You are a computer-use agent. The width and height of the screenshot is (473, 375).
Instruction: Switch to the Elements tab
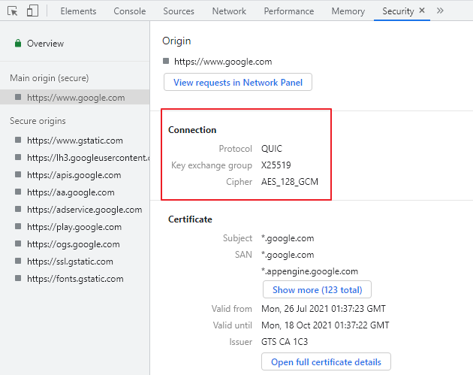pyautogui.click(x=78, y=11)
